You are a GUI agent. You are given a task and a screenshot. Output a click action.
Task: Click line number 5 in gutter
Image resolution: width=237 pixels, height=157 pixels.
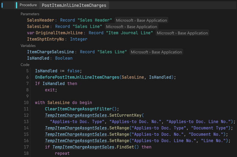(27, 71)
